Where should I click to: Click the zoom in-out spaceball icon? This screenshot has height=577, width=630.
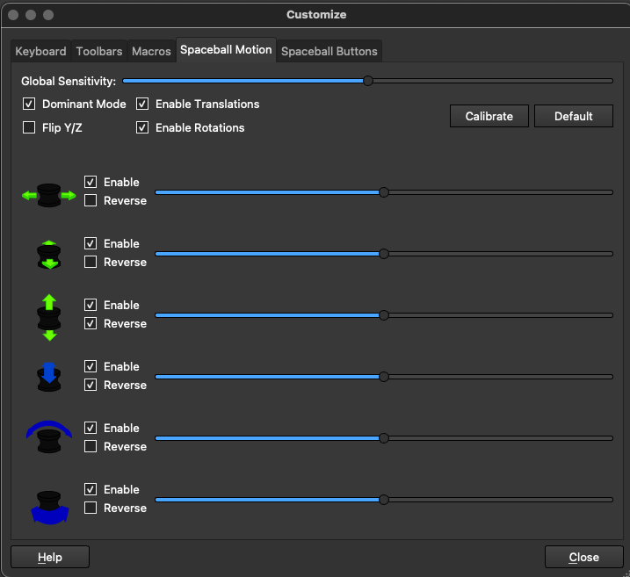tap(49, 255)
